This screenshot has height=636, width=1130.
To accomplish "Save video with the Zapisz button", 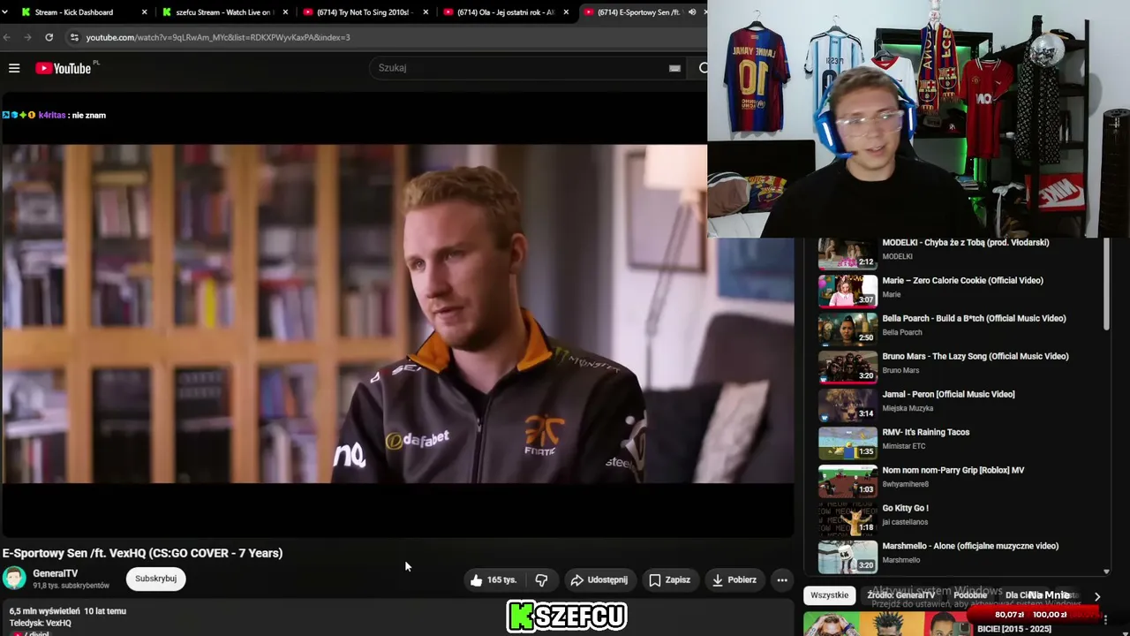I will [669, 580].
